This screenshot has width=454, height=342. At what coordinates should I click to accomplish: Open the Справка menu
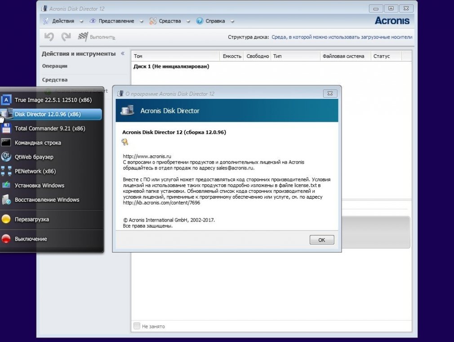pos(215,21)
